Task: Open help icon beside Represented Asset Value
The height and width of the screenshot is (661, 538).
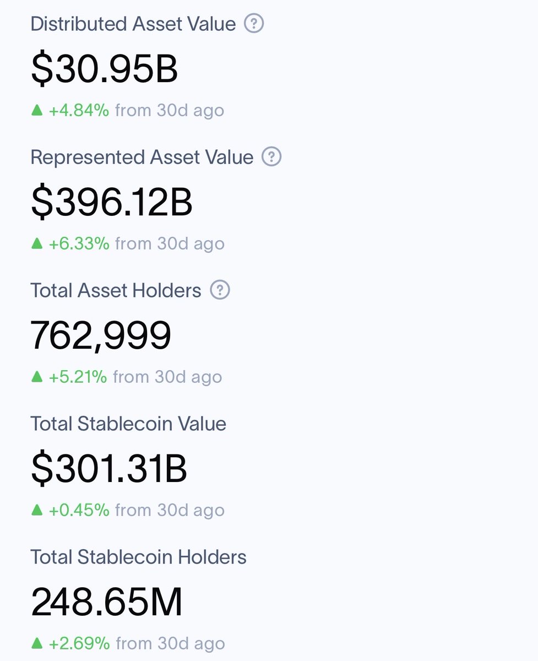Action: click(x=271, y=157)
